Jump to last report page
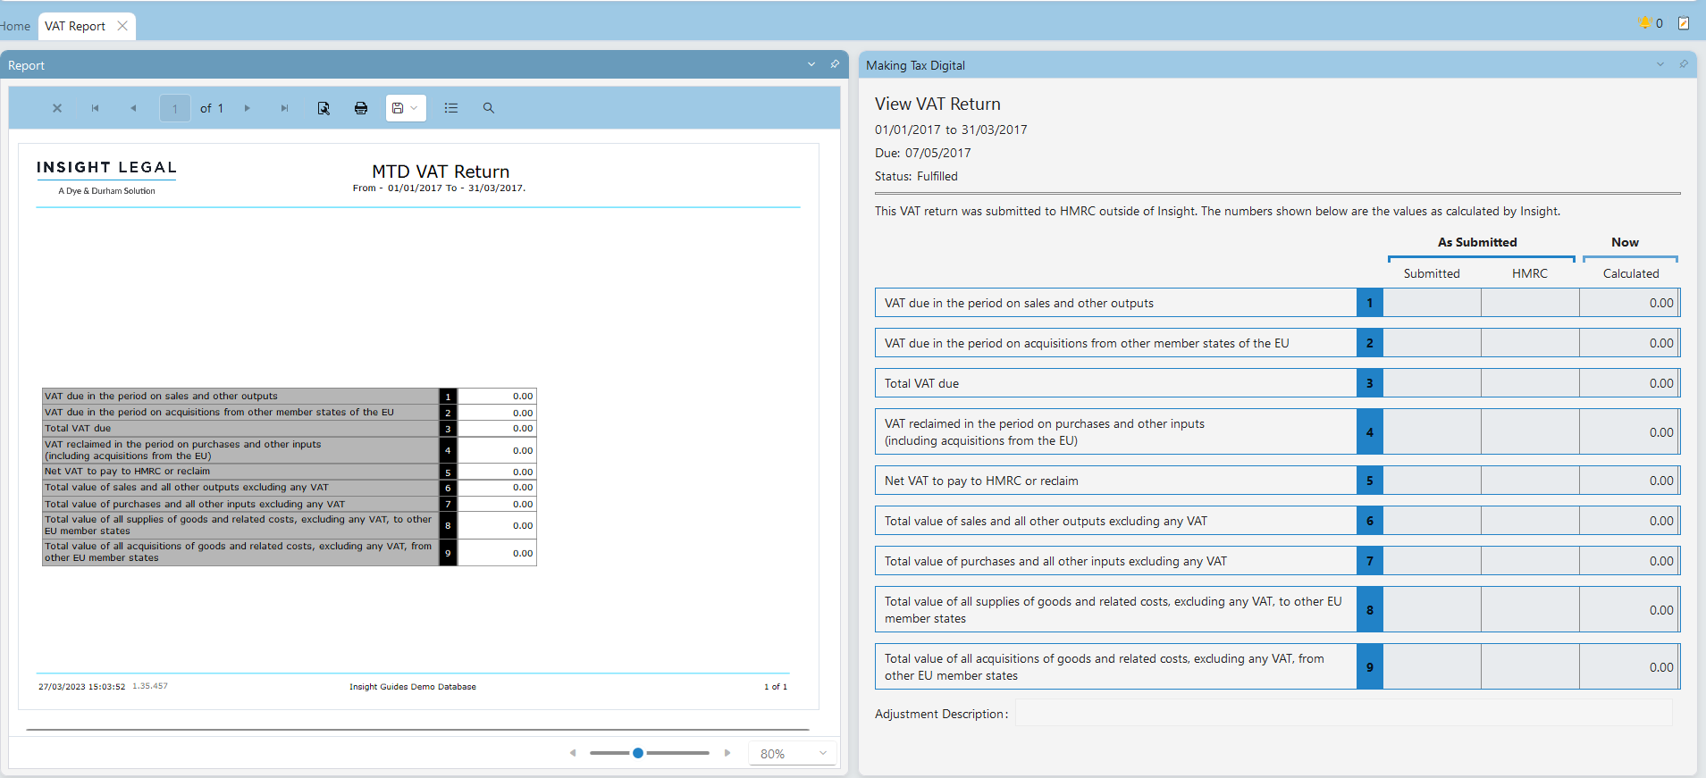Viewport: 1706px width, 778px height. tap(285, 108)
